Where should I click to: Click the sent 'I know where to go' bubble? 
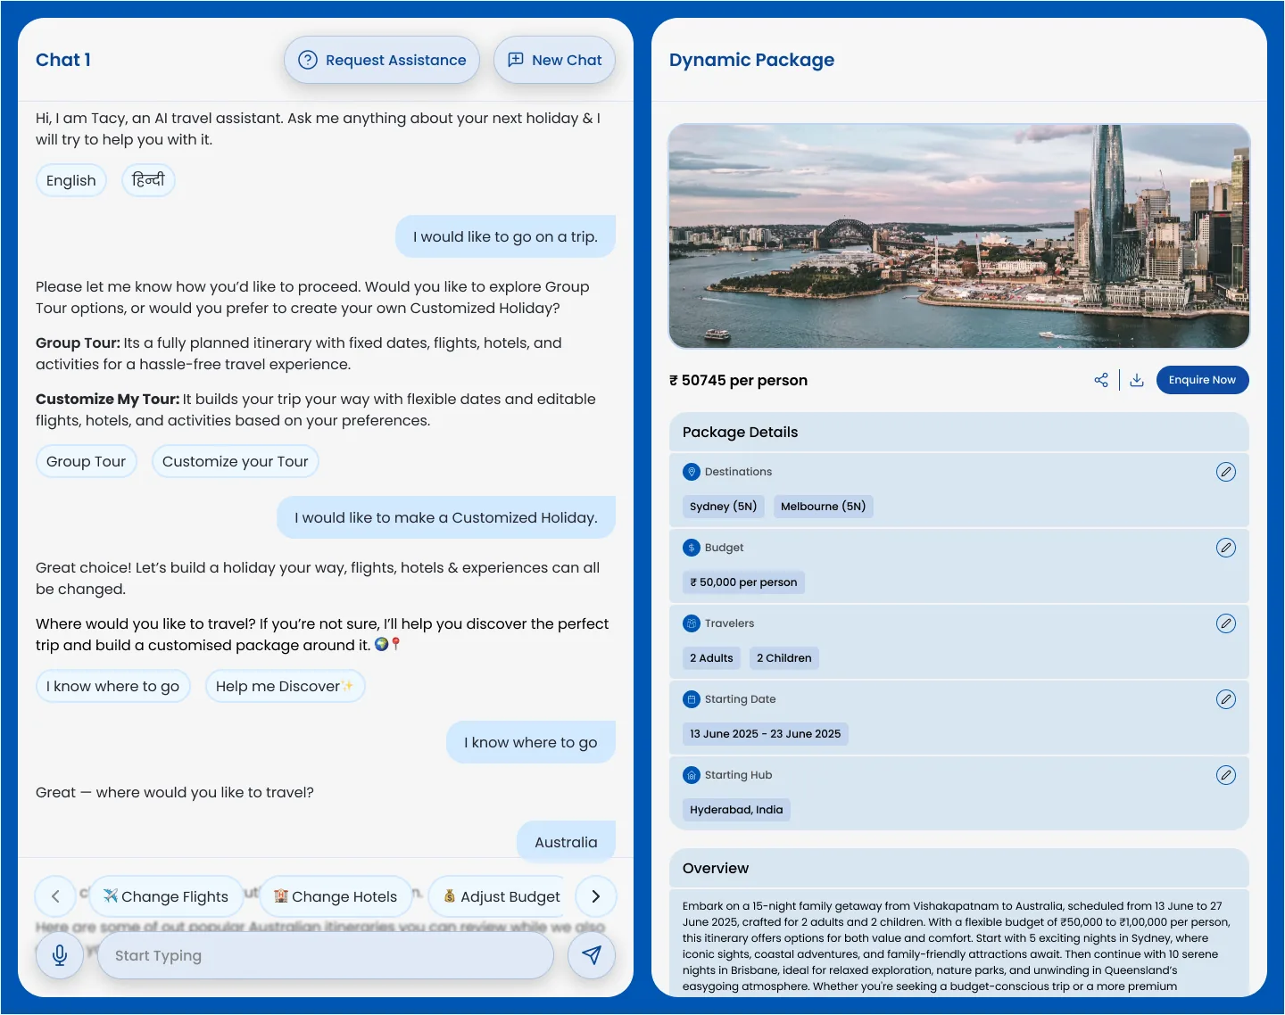pyautogui.click(x=531, y=742)
